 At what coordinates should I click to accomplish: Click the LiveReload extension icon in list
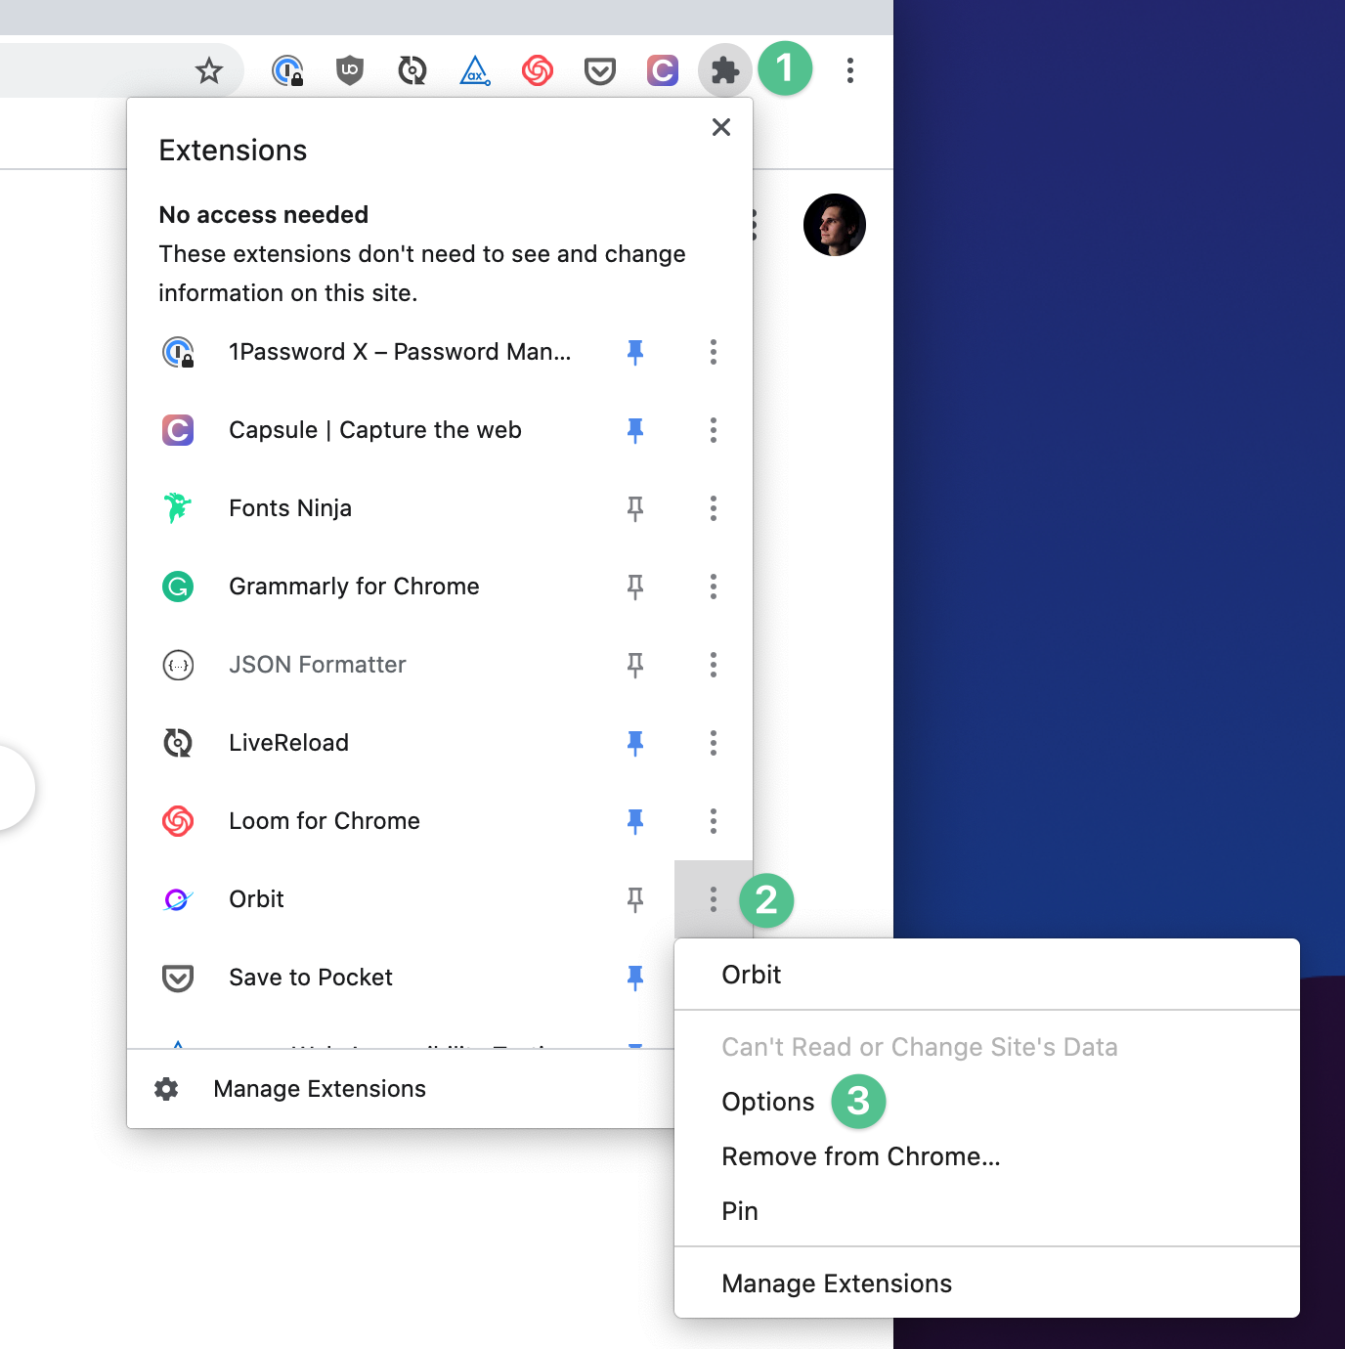coord(178,743)
